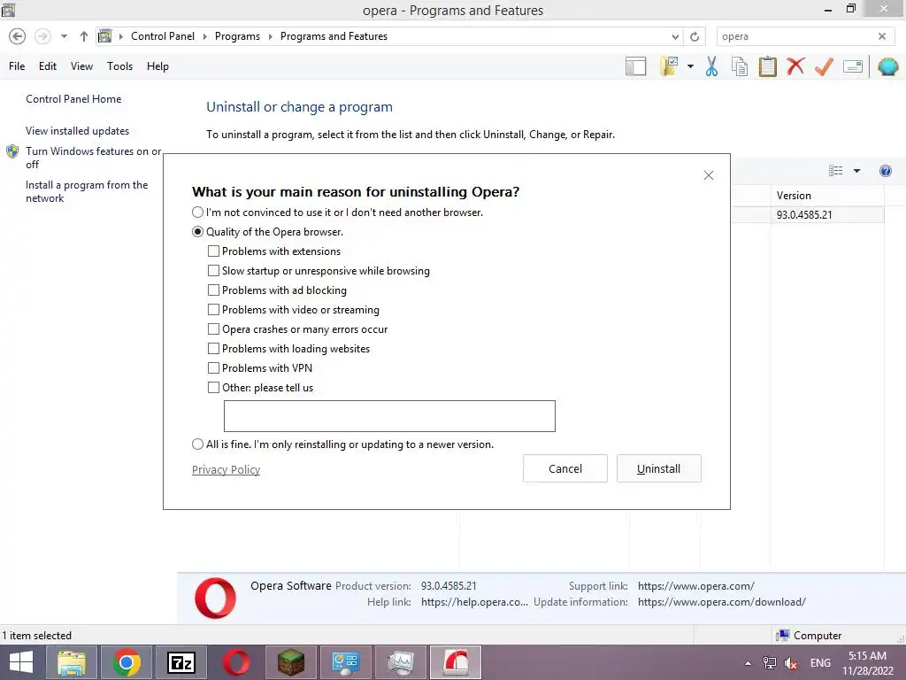Check Problems with loading websites

[213, 349]
